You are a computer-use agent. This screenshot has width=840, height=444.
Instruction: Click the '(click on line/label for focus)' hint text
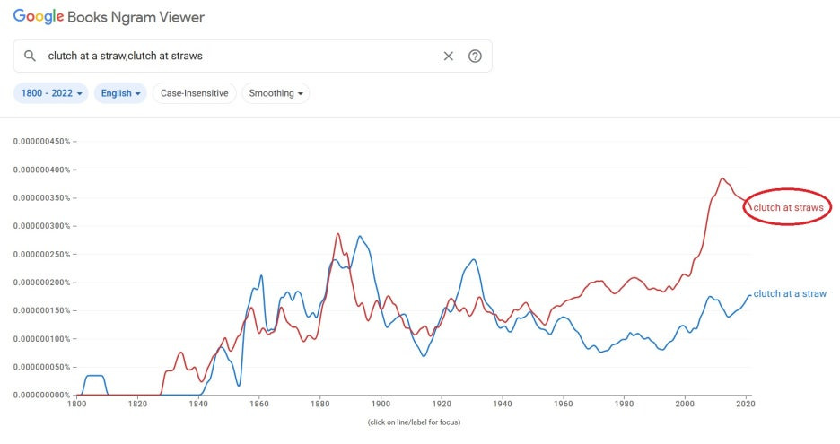point(414,422)
